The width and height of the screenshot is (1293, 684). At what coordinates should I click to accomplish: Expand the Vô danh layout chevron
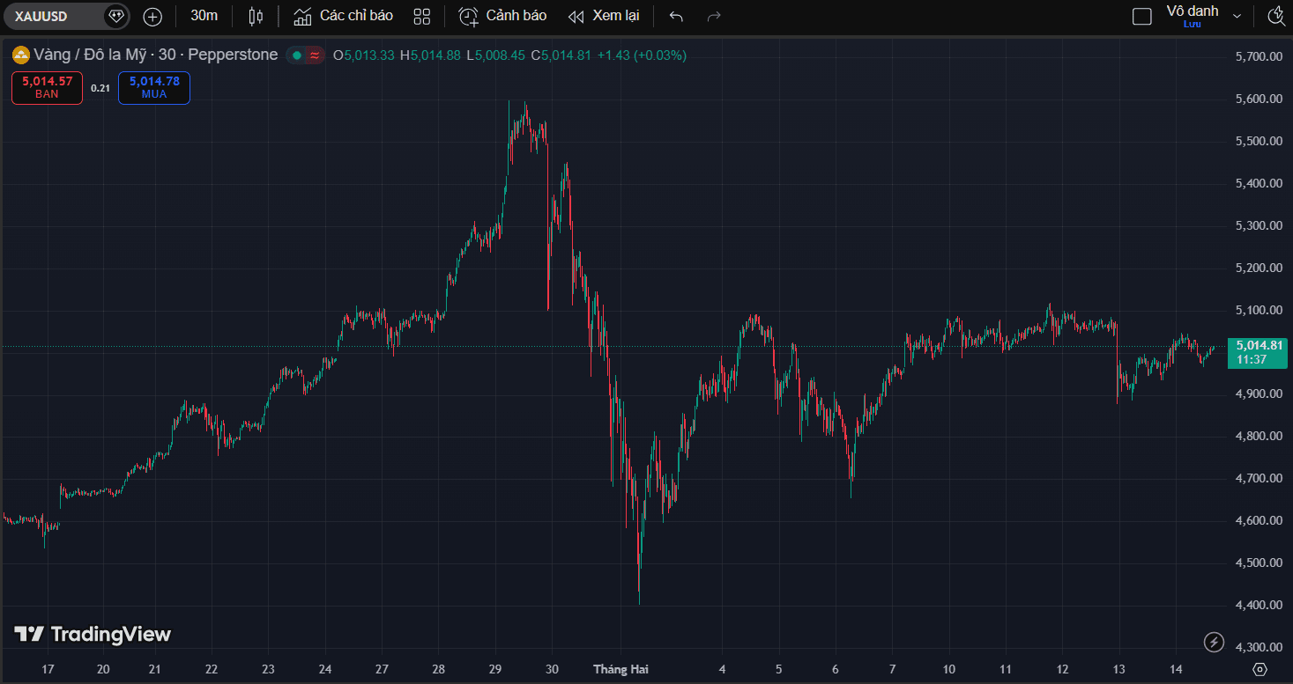pyautogui.click(x=1237, y=16)
